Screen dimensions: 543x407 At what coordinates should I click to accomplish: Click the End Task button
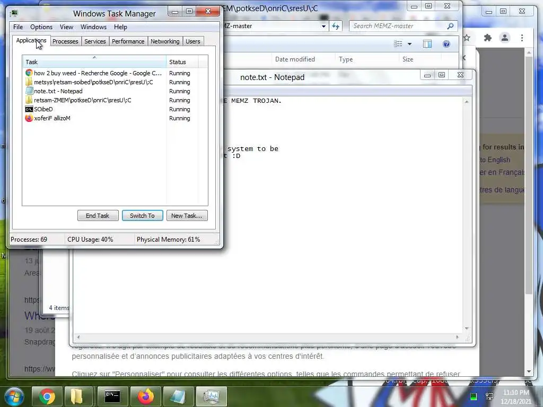click(98, 216)
